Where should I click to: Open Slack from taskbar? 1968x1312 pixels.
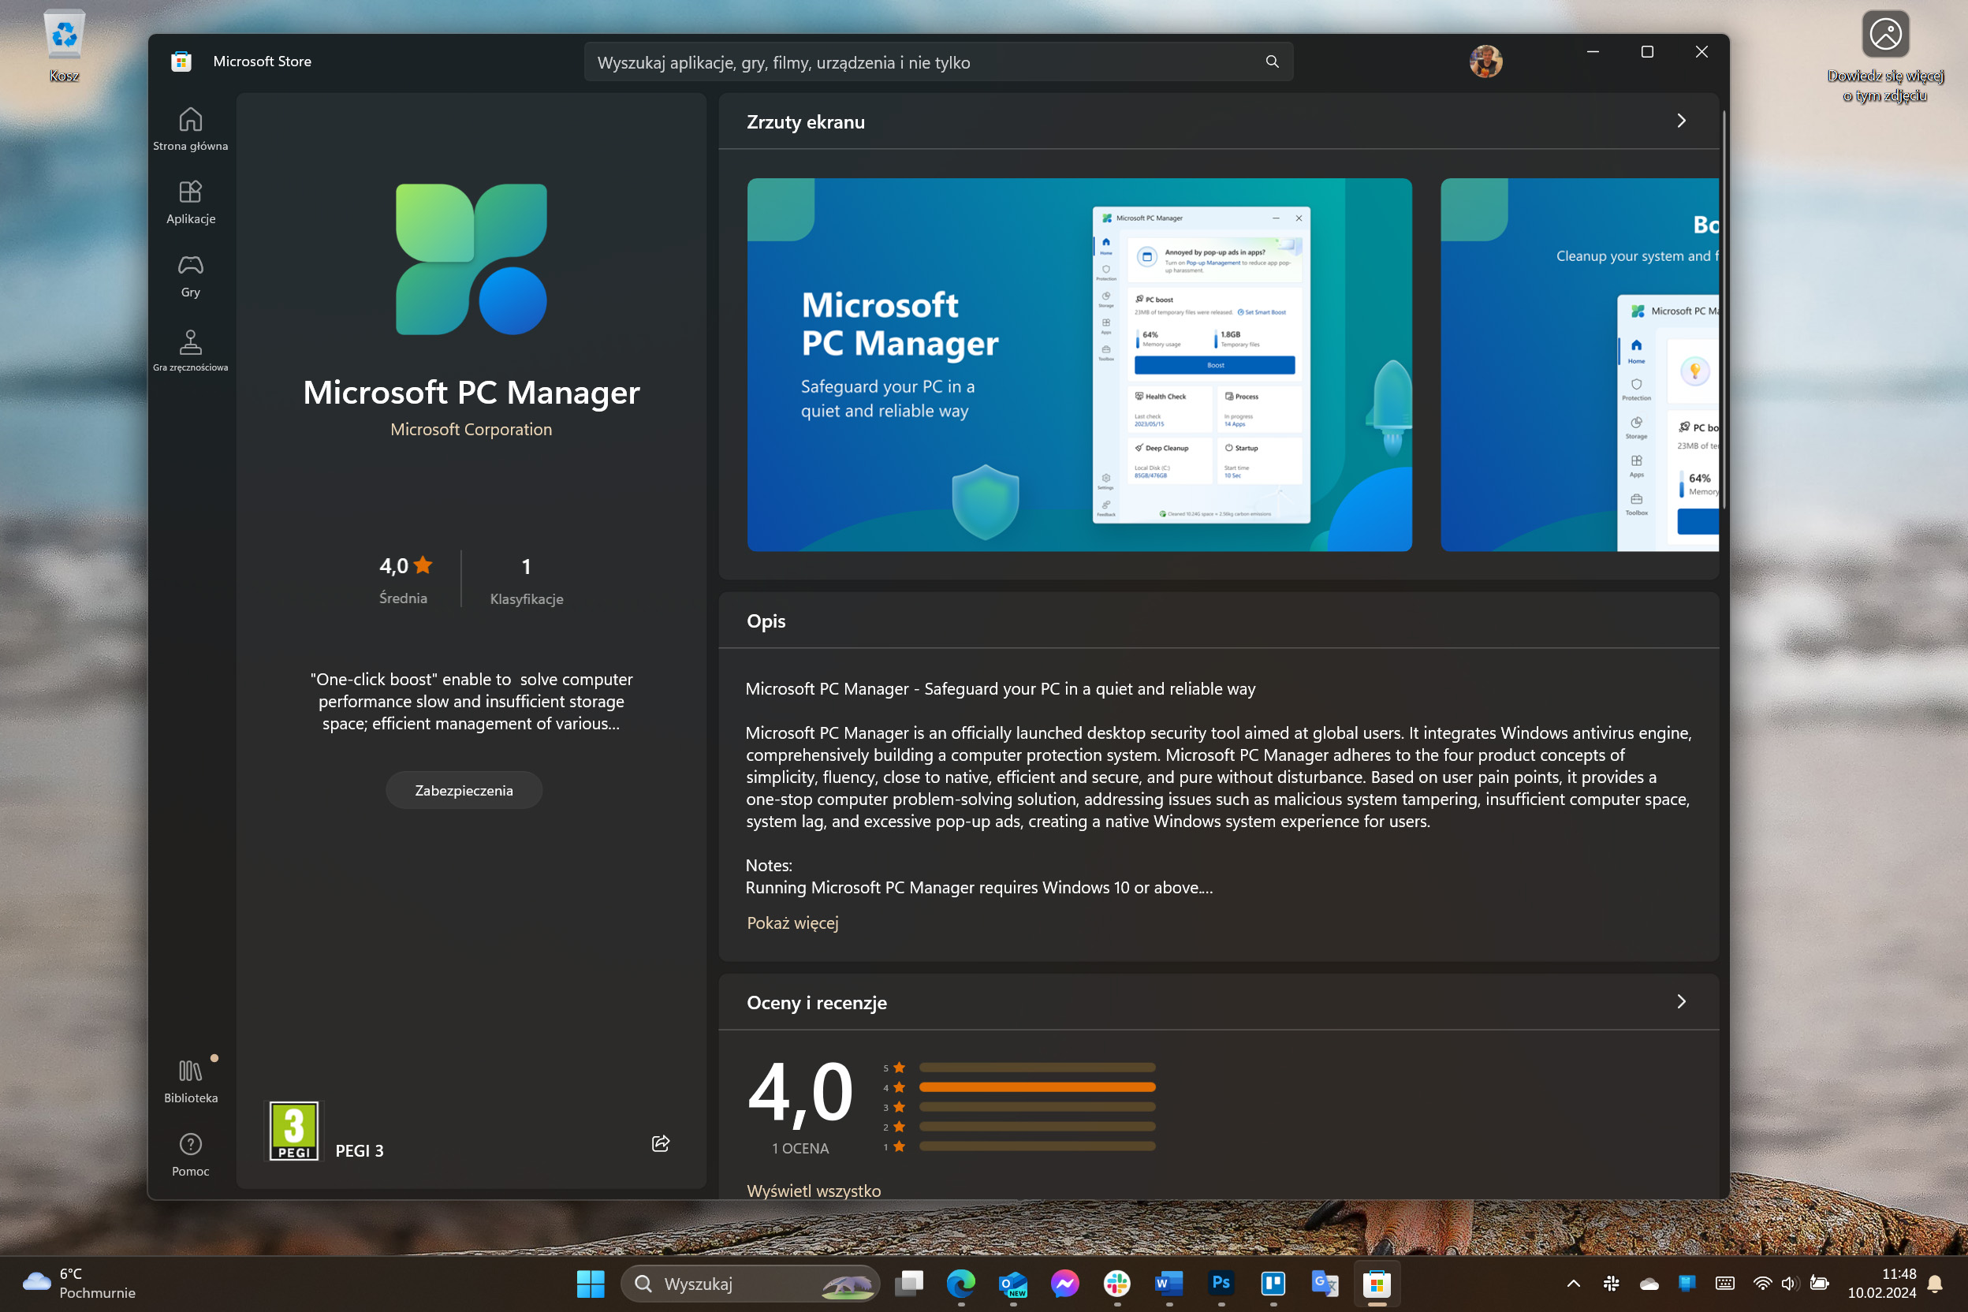click(1117, 1284)
